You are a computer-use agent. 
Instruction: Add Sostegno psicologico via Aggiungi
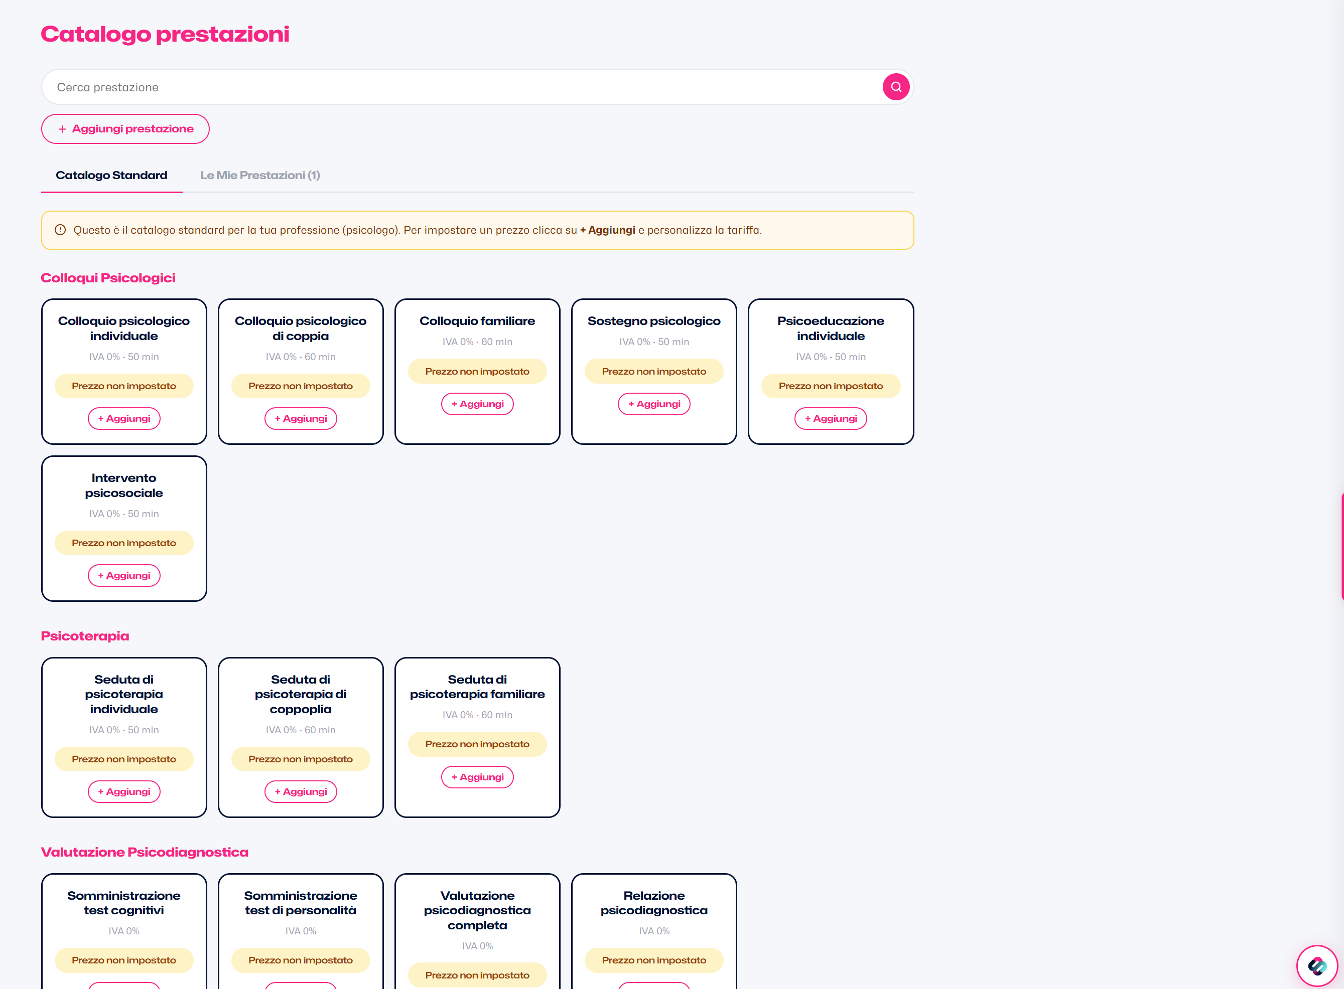[654, 404]
